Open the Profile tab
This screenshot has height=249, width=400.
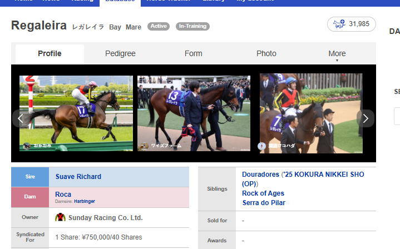pos(50,53)
